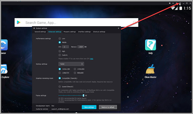Maximize the Nox emulator window
Viewport: 193px width, 114px height.
(x=187, y=3)
